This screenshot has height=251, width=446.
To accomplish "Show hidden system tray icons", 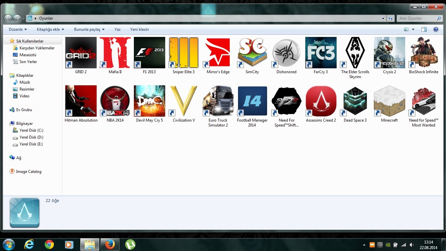I will click(x=364, y=245).
